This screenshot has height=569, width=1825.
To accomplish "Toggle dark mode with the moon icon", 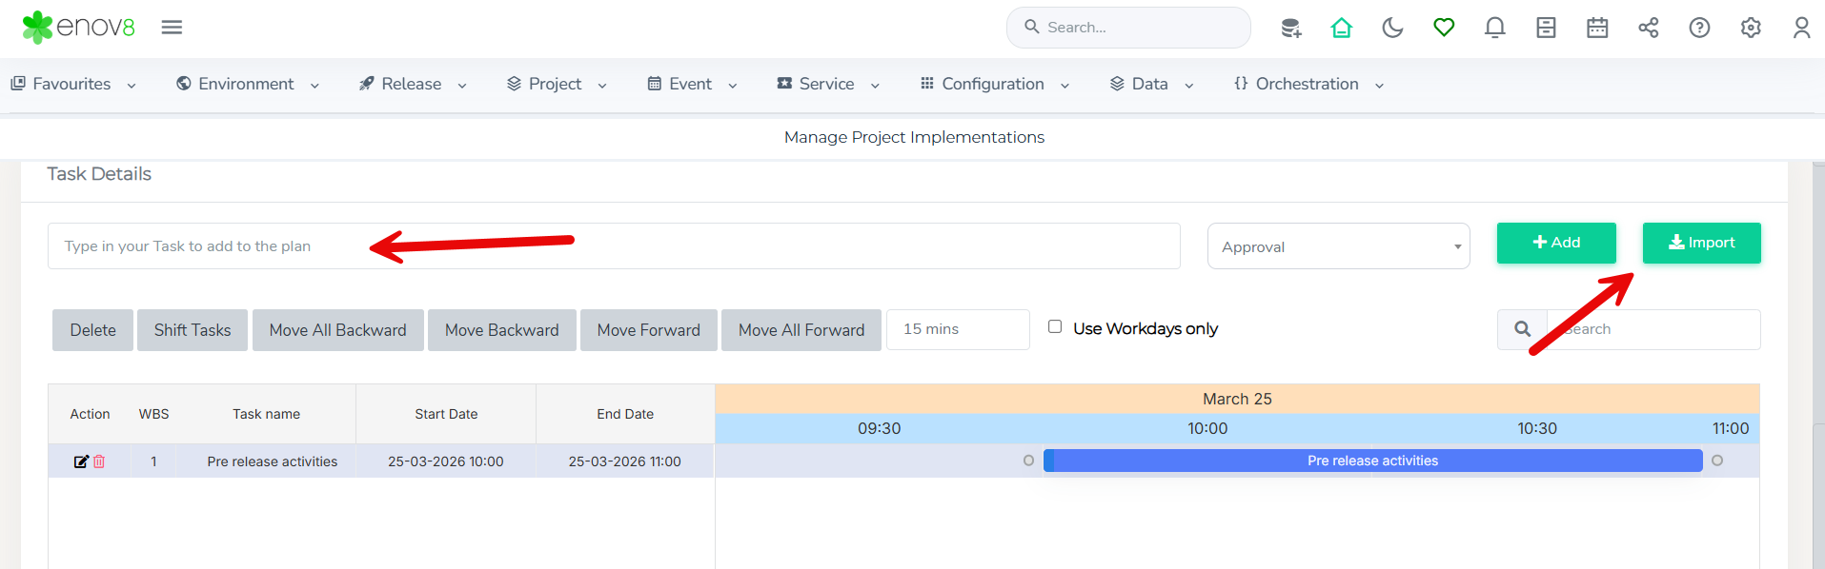I will (x=1392, y=28).
